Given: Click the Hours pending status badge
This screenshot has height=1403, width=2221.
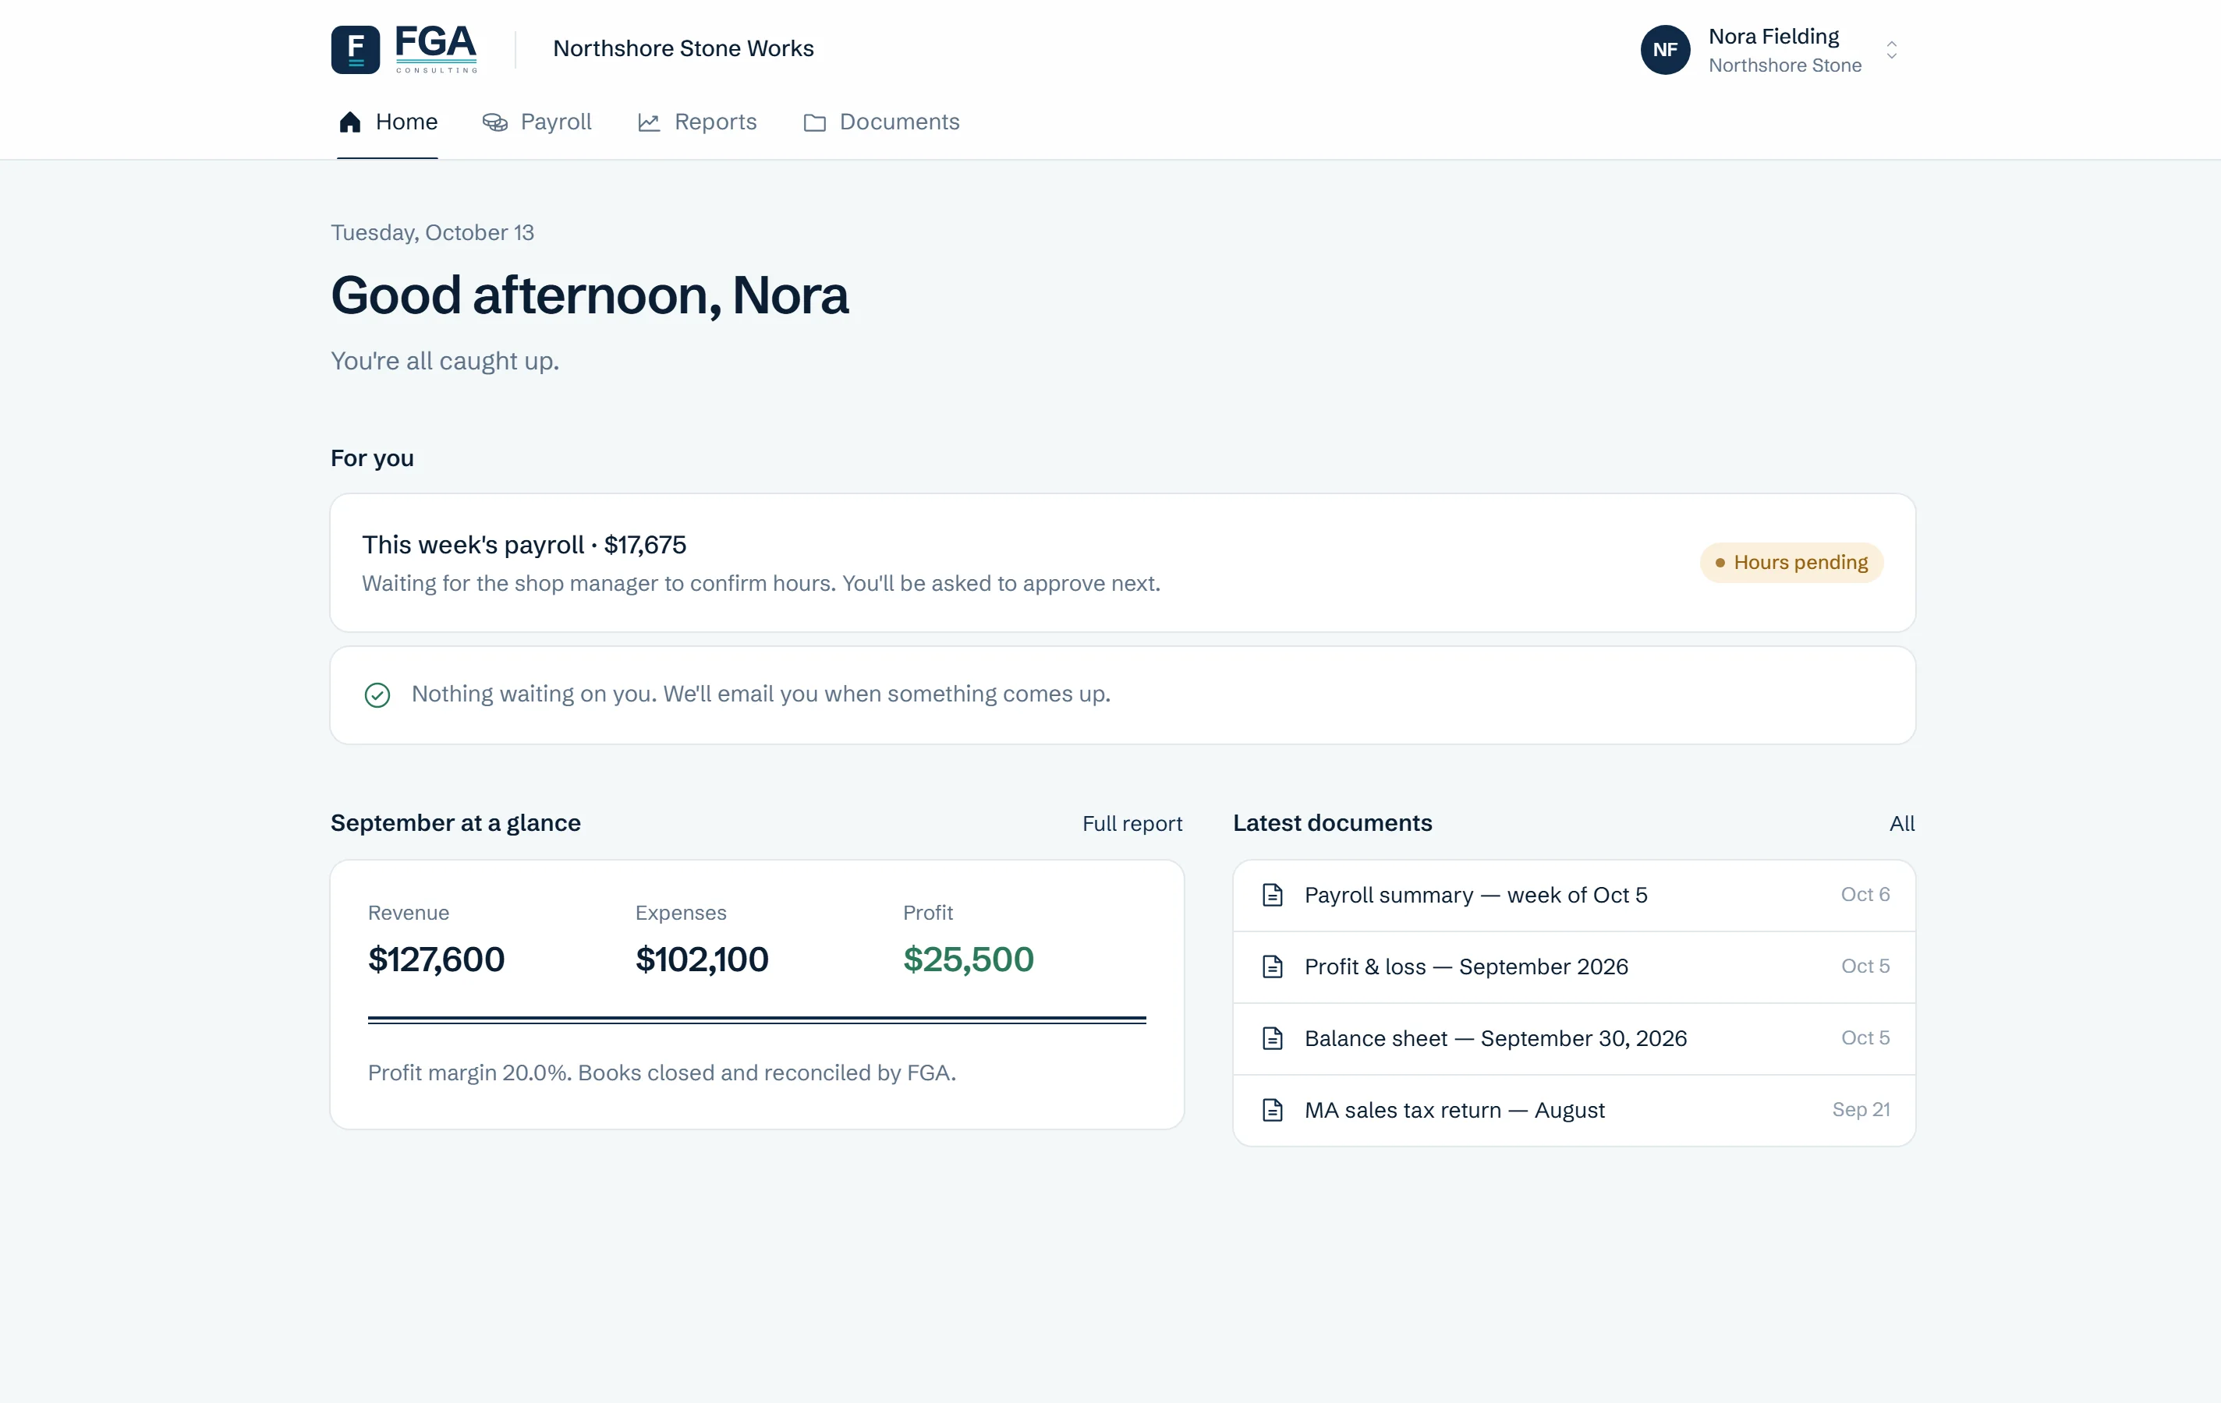Looking at the screenshot, I should tap(1791, 564).
